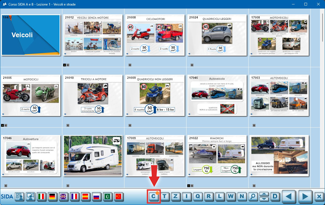The image size is (325, 205).
Task: Toggle the Z button in toolbar
Action: click(x=175, y=196)
